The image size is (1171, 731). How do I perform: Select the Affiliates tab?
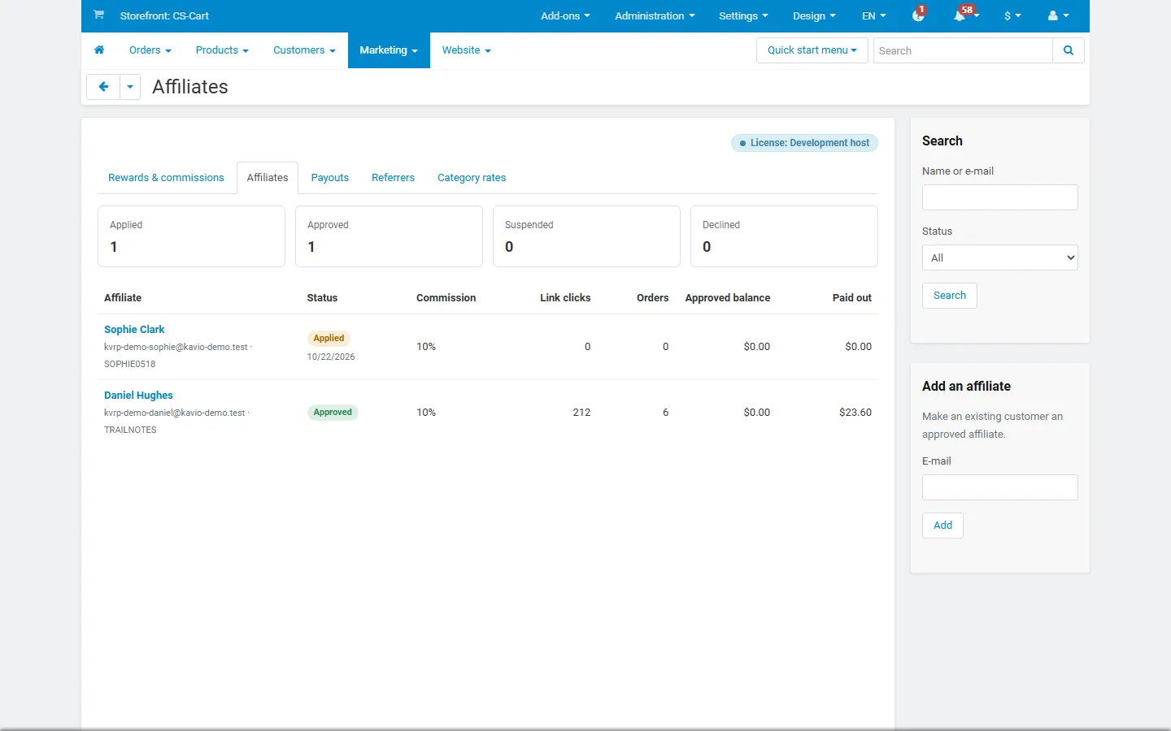(268, 178)
